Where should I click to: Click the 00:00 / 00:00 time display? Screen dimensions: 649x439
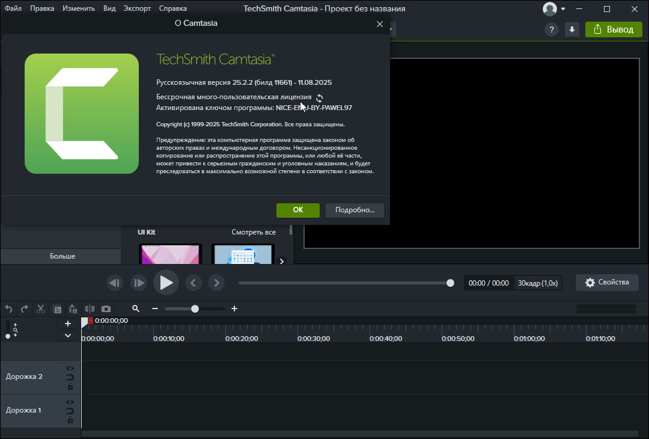[489, 283]
